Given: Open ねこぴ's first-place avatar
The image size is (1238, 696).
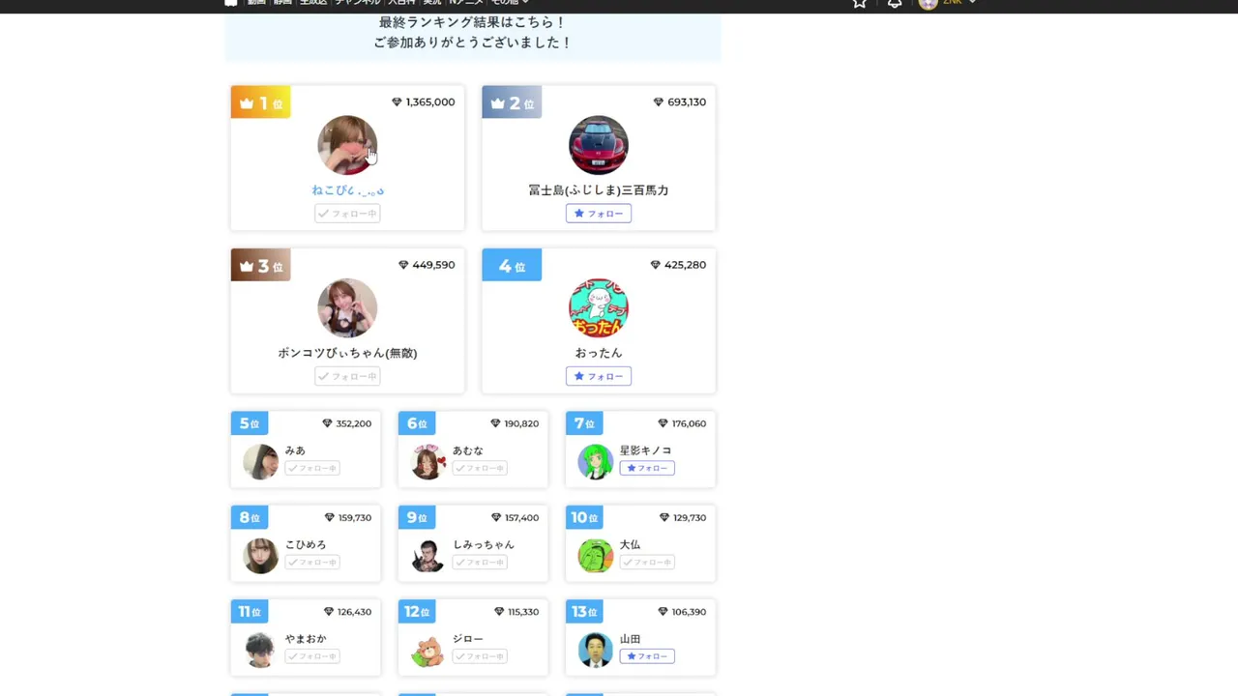Looking at the screenshot, I should pyautogui.click(x=347, y=145).
